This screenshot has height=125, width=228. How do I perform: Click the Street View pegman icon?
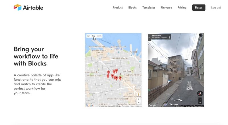[139, 95]
